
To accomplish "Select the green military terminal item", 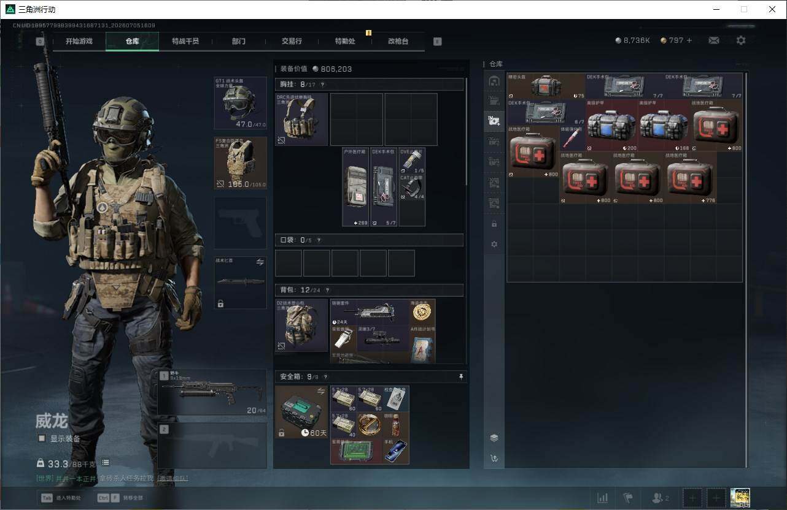I will 356,451.
